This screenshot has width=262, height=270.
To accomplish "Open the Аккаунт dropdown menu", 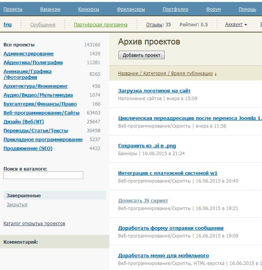I will point(236,24).
